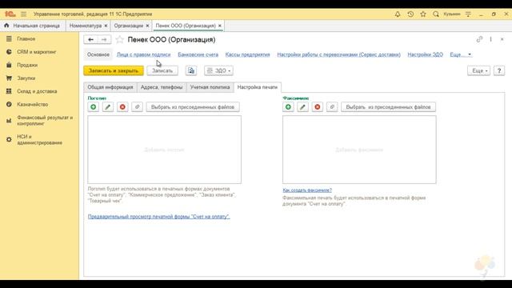Copy link to this form icon
512x288 pixels.
pos(479,39)
